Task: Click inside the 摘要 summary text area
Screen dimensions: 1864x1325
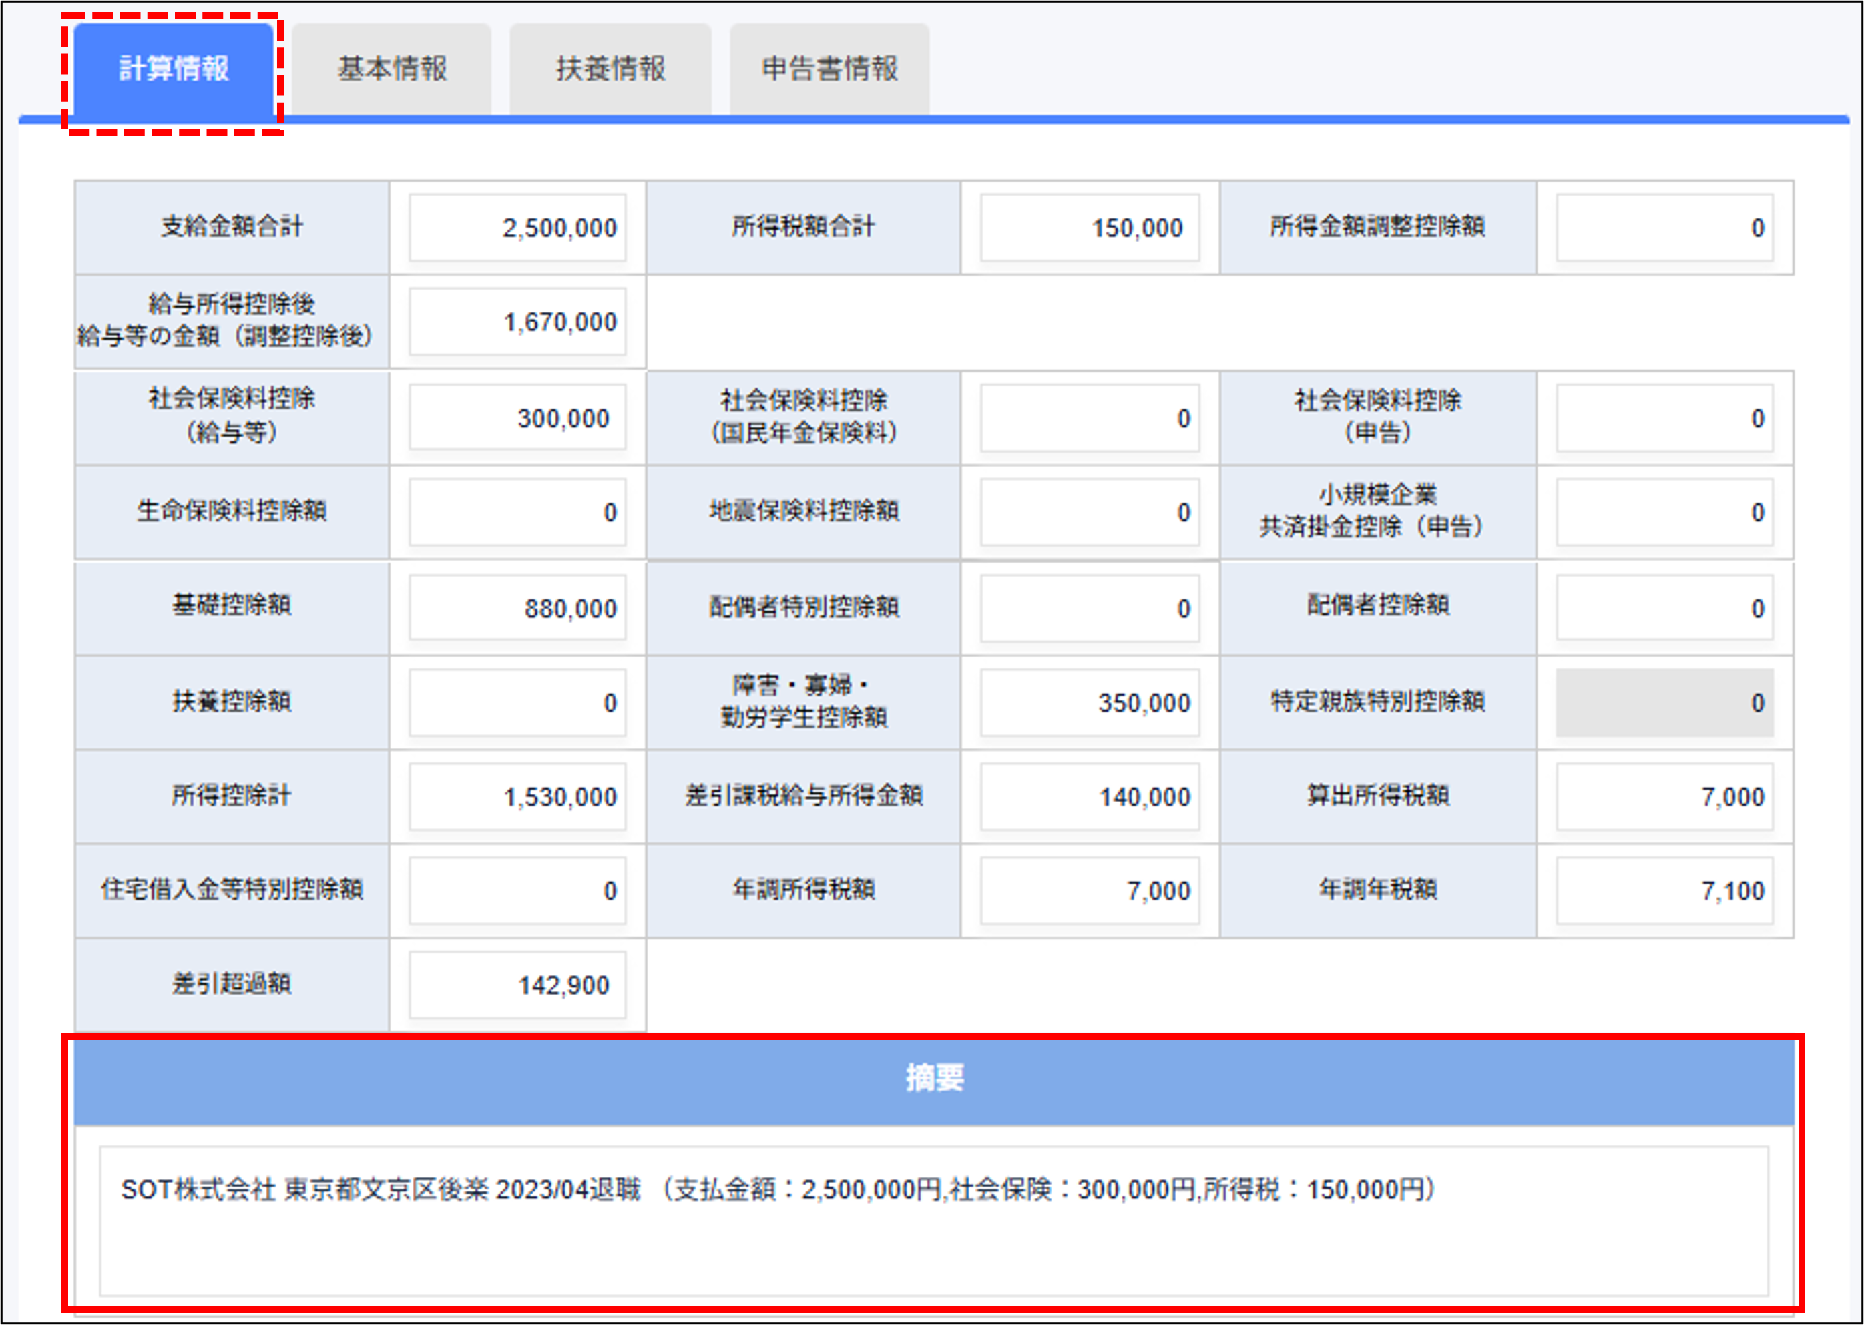Action: (931, 1216)
